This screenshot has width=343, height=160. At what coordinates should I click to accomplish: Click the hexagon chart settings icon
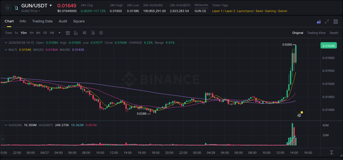(101, 33)
